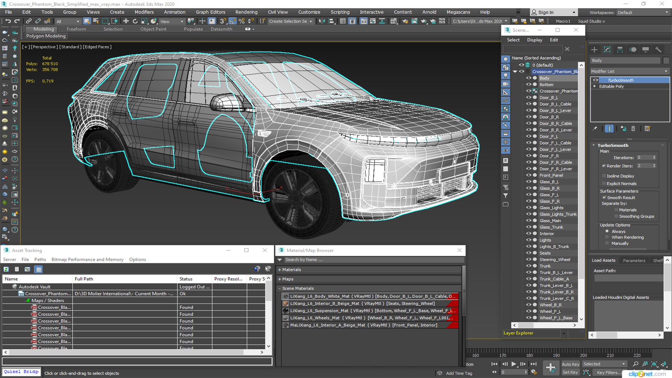Click Refresh icon in Asset Tracking toolbar

coord(6,269)
